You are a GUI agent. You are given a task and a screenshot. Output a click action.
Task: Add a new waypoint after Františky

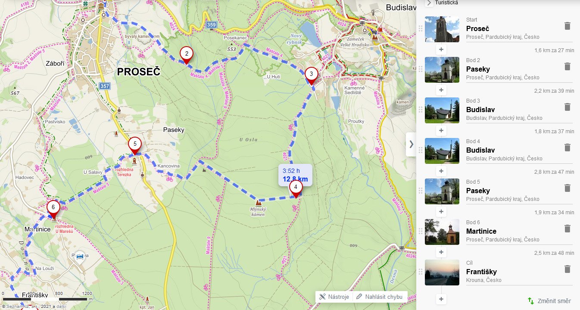point(441,299)
